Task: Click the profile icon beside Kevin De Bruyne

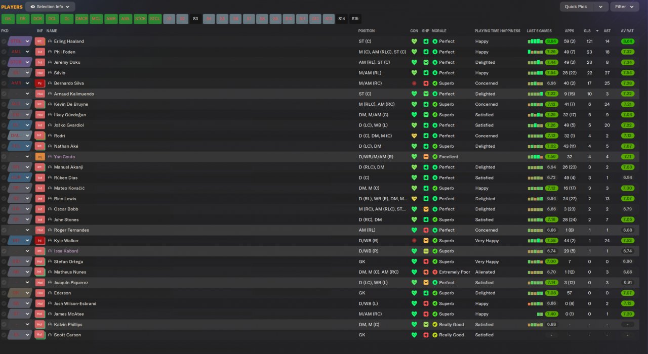Action: click(50, 105)
